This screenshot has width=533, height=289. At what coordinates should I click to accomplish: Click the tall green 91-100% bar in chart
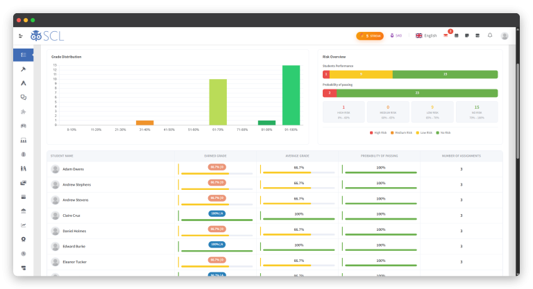[x=291, y=95]
